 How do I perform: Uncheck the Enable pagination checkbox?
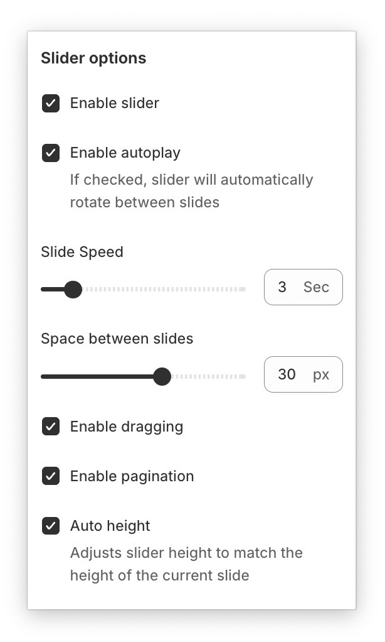click(x=51, y=476)
